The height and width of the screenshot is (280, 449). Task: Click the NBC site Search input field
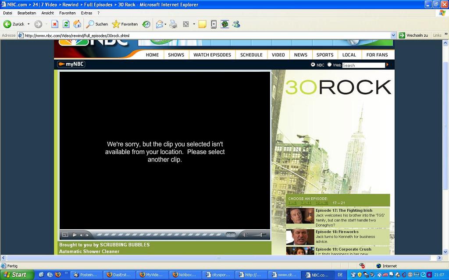click(x=363, y=65)
